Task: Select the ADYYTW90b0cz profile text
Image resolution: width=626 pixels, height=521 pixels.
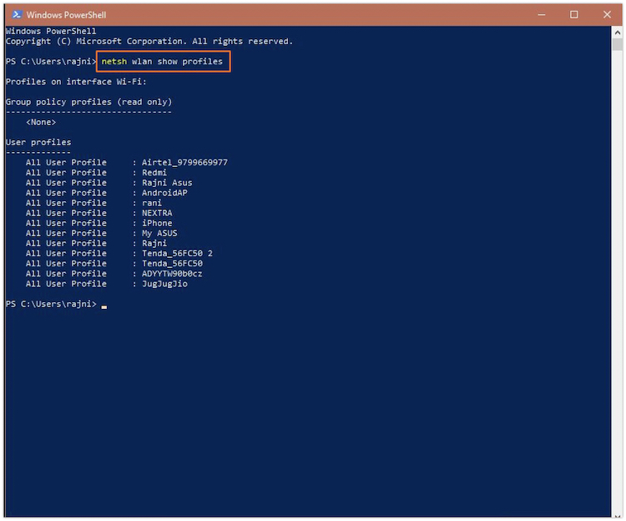Action: point(172,273)
